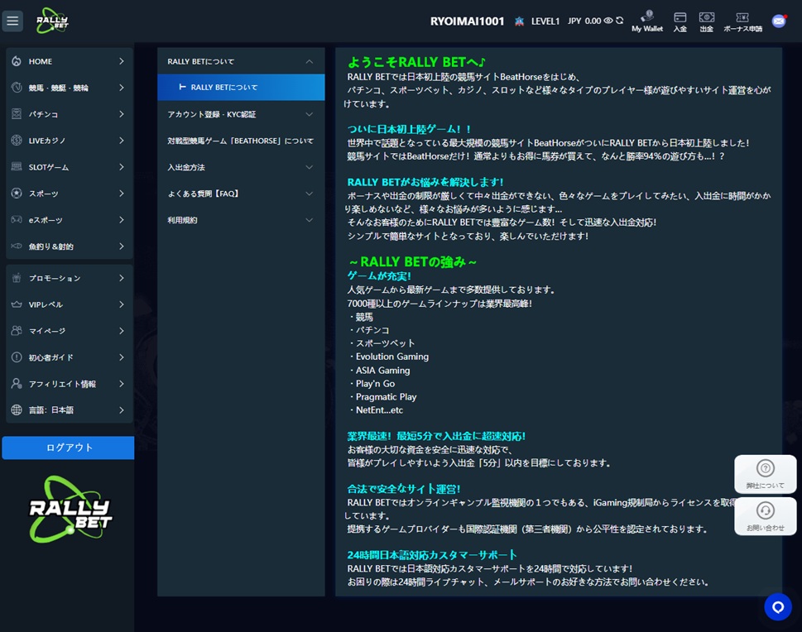This screenshot has width=802, height=632.
Task: Click the large Rally Bet sidebar logo
Action: pos(70,509)
